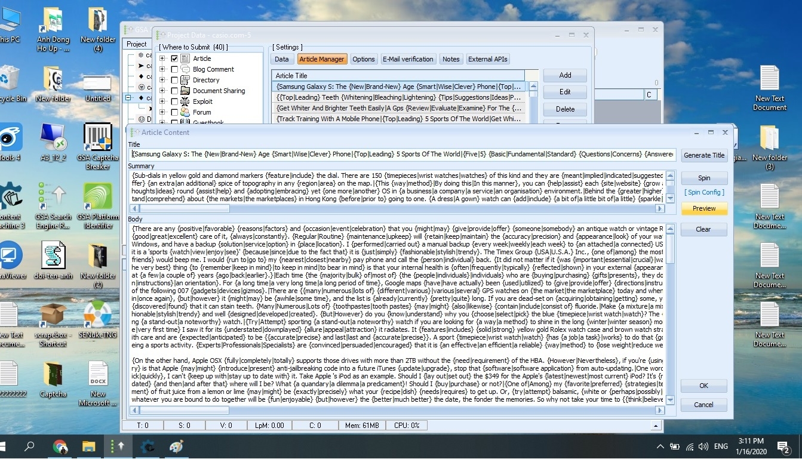Open Chrome from the taskbar
The height and width of the screenshot is (459, 802).
pos(60,446)
